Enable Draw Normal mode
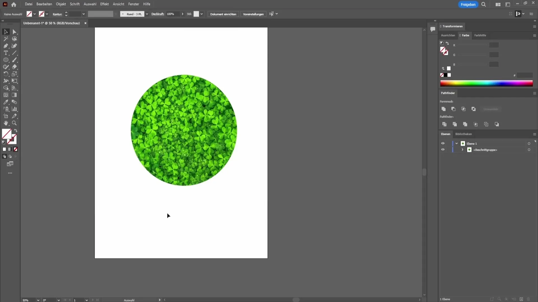The image size is (538, 302). (4, 157)
